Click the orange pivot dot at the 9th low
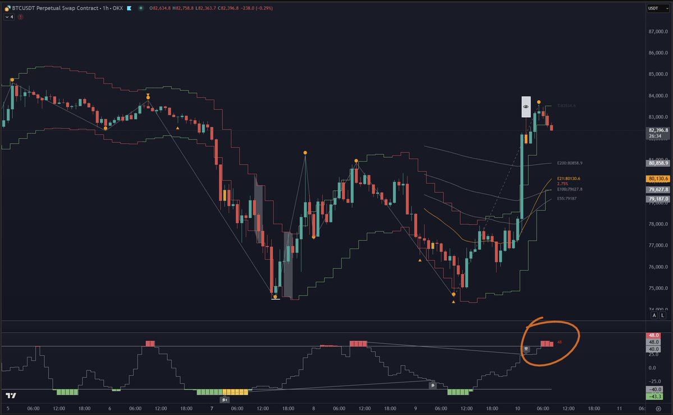This screenshot has height=415, width=673. click(x=454, y=294)
